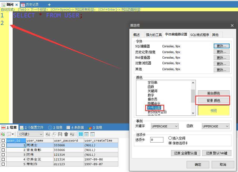Click 更改 button for the 其他 font row
The height and width of the screenshot is (172, 238).
pos(221,70)
